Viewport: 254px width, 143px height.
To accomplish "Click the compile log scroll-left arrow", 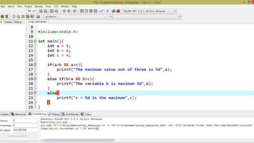I will coord(42,140).
